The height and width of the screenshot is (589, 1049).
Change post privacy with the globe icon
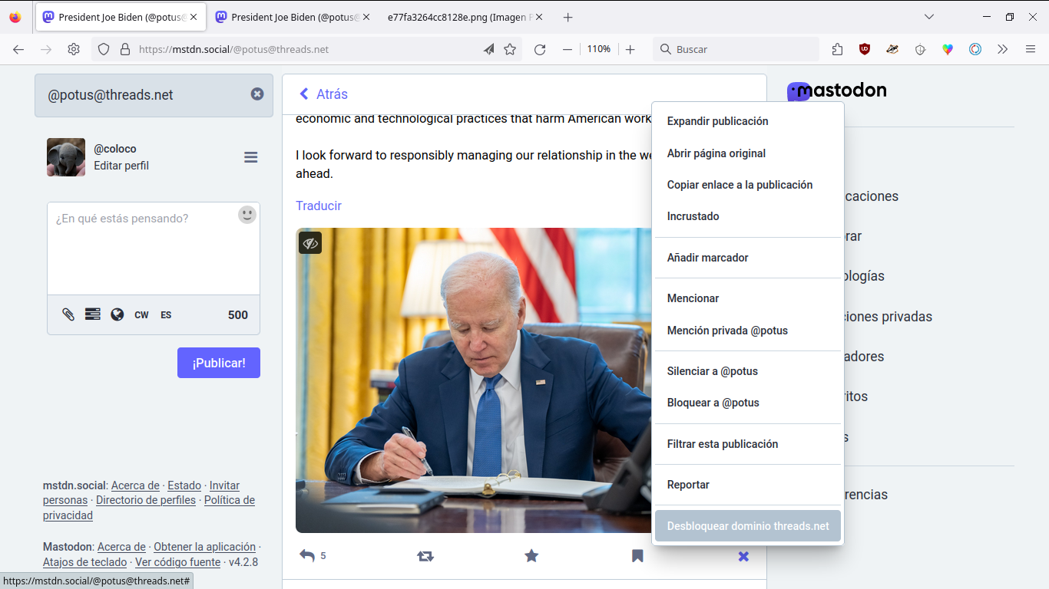(117, 314)
